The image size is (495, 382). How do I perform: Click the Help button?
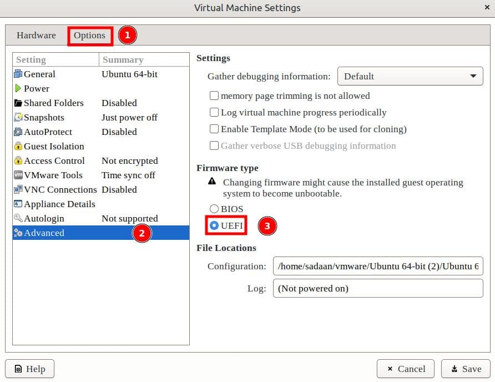29,369
